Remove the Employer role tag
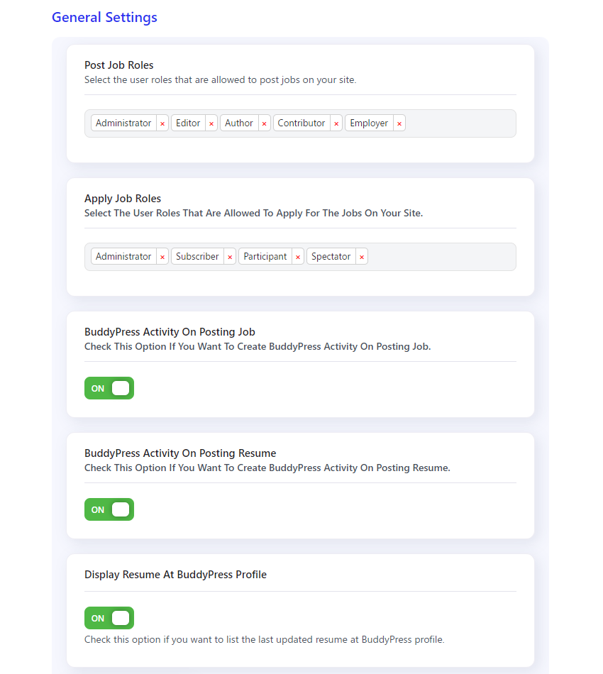The height and width of the screenshot is (674, 603). (x=399, y=123)
